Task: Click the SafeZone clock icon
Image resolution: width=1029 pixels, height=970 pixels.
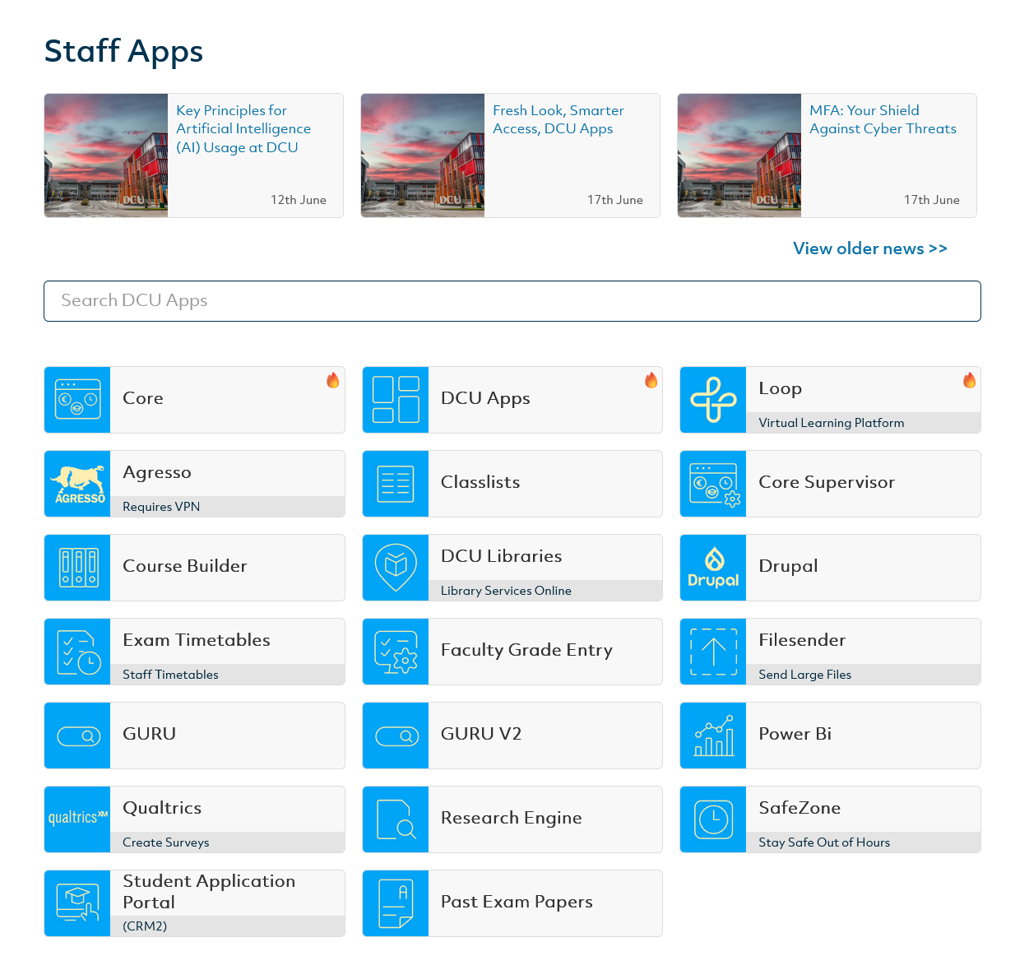Action: pos(713,819)
